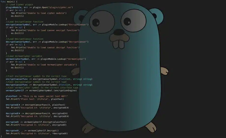Select the "This is my super secret text 007!" string
226x138 pixels.
point(45,96)
